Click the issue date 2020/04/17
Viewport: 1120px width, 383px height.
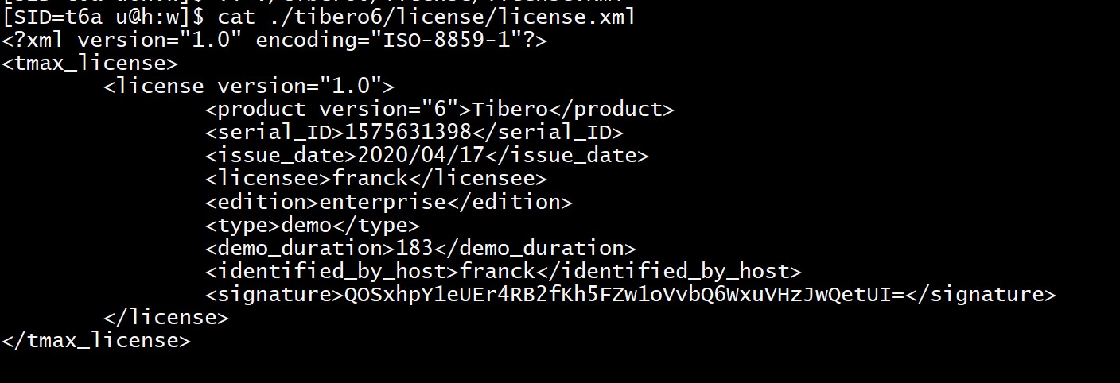tap(421, 156)
